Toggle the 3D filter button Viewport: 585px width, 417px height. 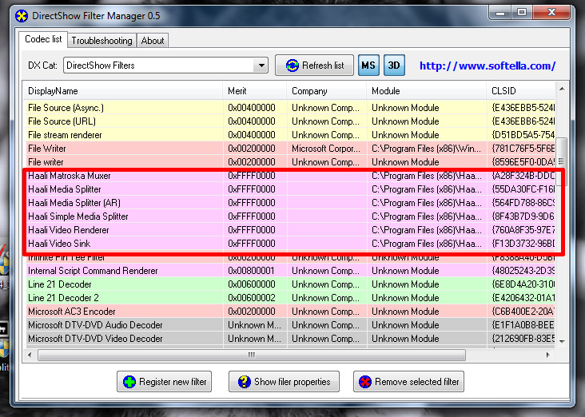(394, 66)
